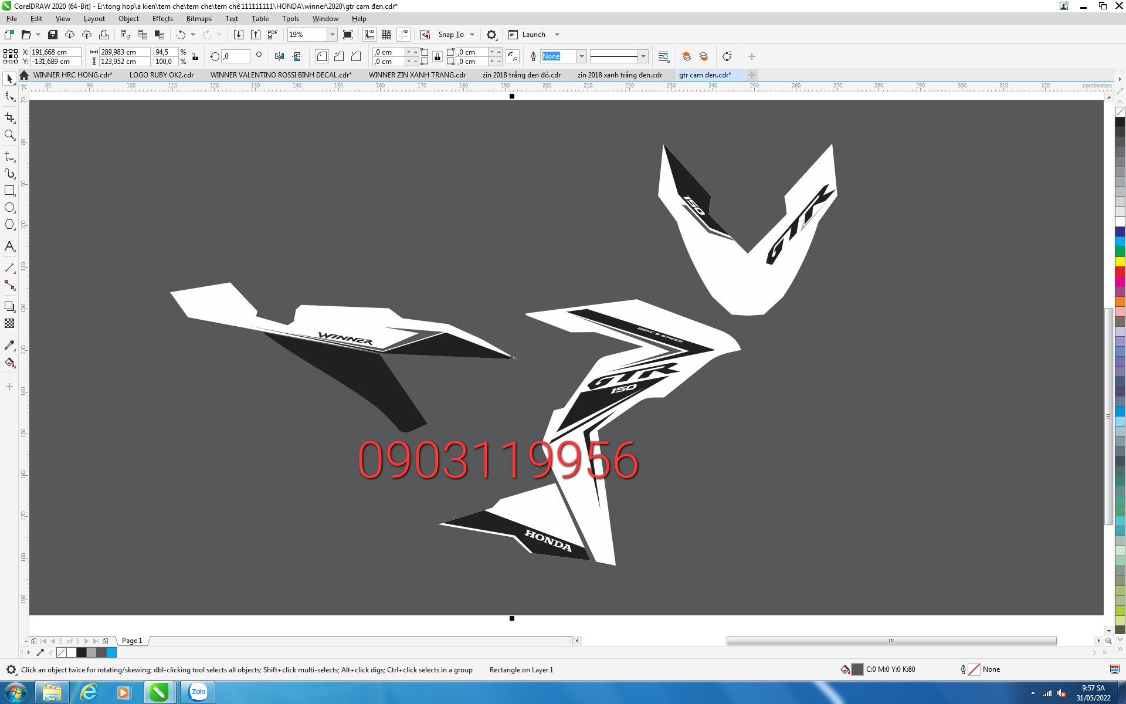The width and height of the screenshot is (1126, 704).
Task: Pick the Transparency checkerboard tool
Action: 9,323
